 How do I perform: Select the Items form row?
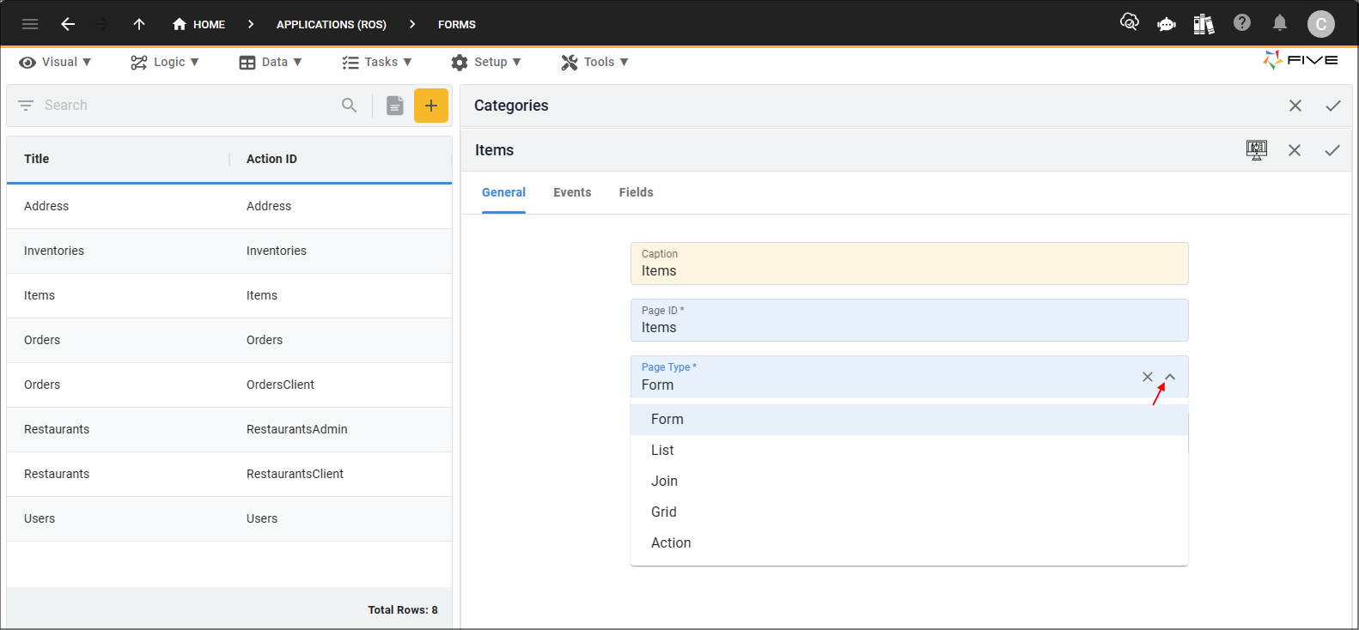(229, 295)
